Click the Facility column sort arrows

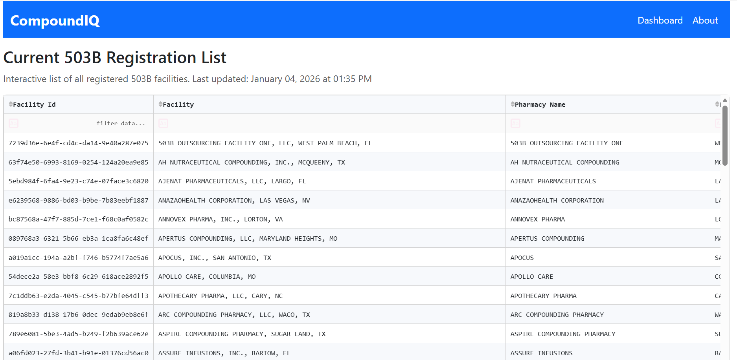pos(160,104)
